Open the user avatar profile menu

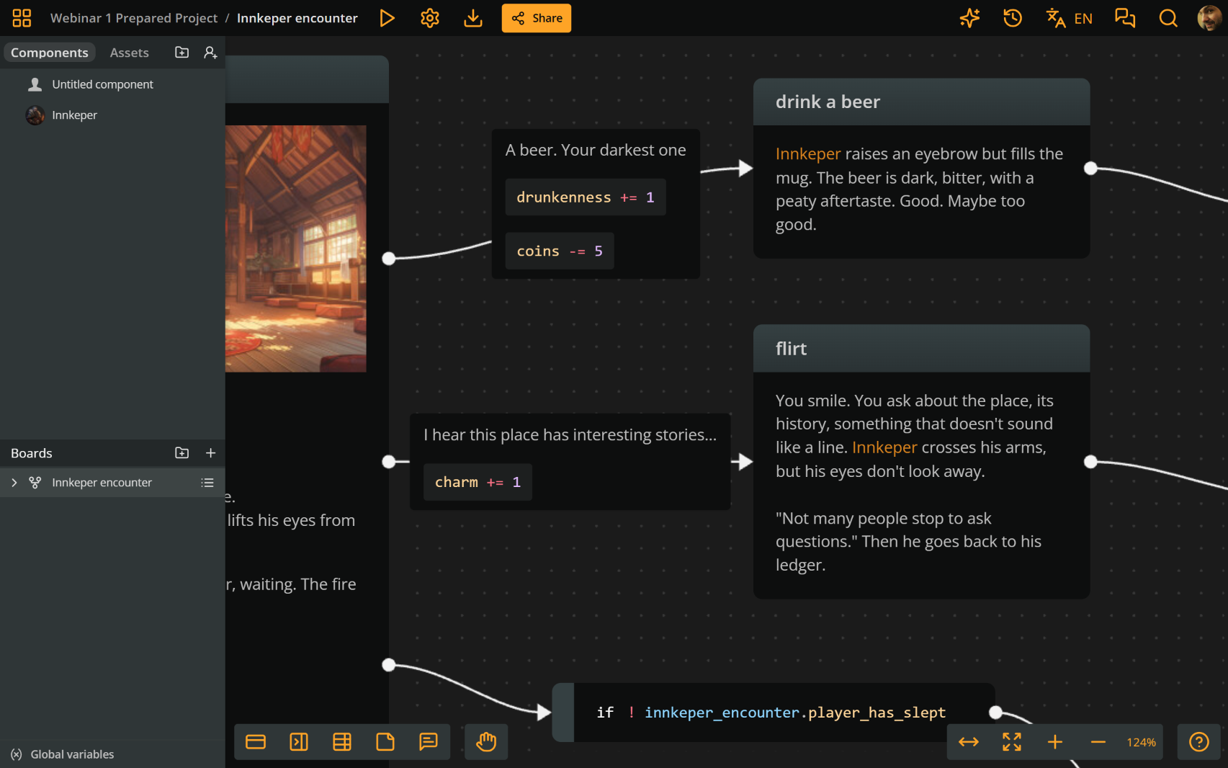click(1209, 18)
